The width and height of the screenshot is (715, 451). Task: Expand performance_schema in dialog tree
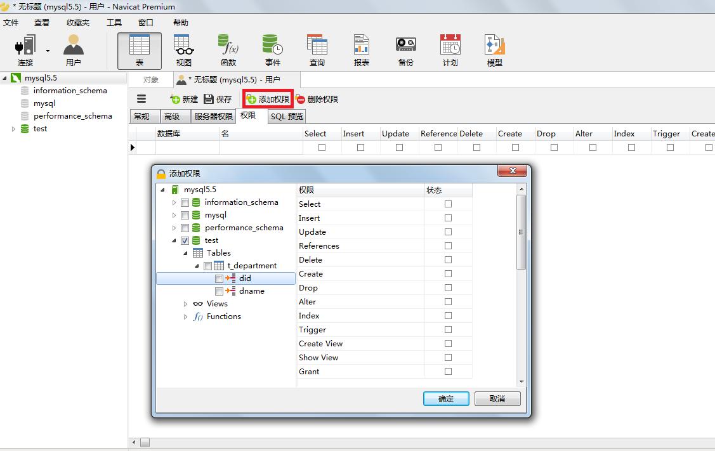pyautogui.click(x=174, y=228)
